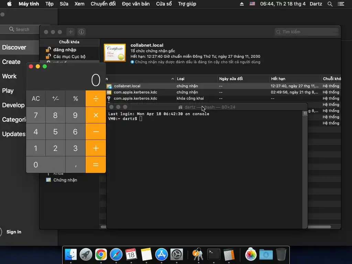352x264 pixels.
Task: Open Notification Center list icon
Action: point(341,4)
